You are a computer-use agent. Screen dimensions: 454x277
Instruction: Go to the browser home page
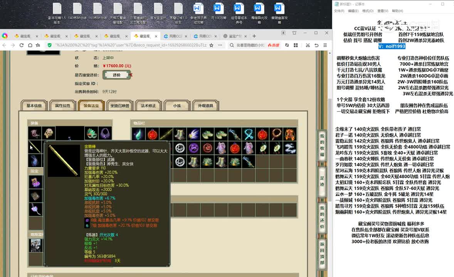(30, 45)
